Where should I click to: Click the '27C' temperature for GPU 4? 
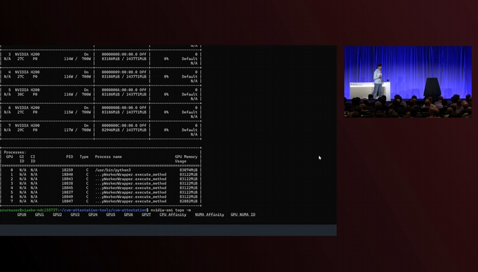pyautogui.click(x=21, y=77)
